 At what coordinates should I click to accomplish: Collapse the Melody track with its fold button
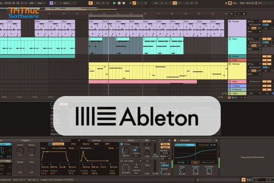230,64
